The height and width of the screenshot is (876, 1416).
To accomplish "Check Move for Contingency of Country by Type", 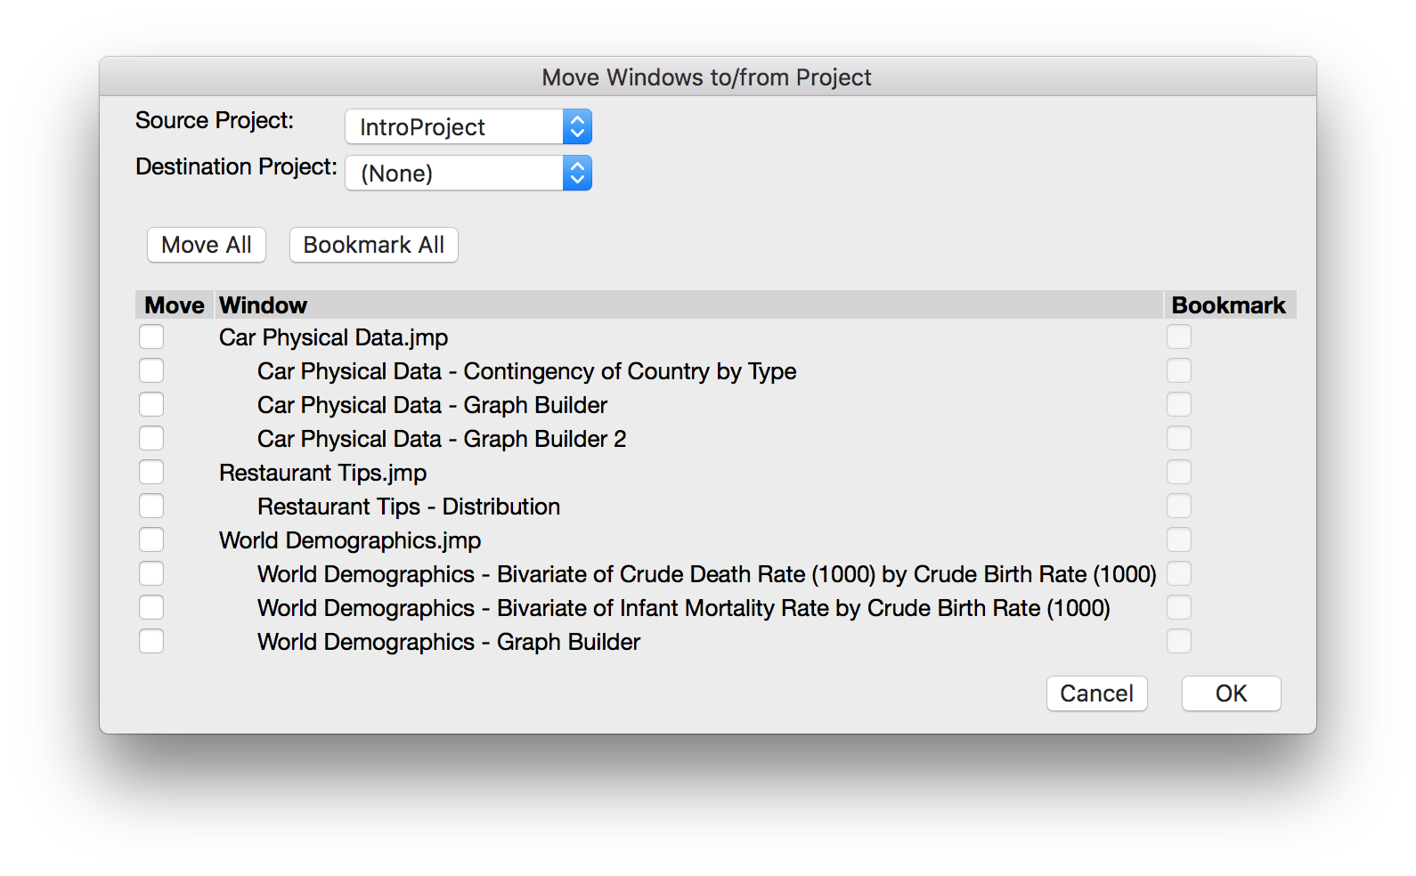I will coord(151,370).
